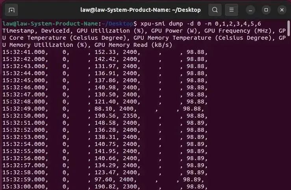
Task: Open terminal search
Action: click(215, 10)
